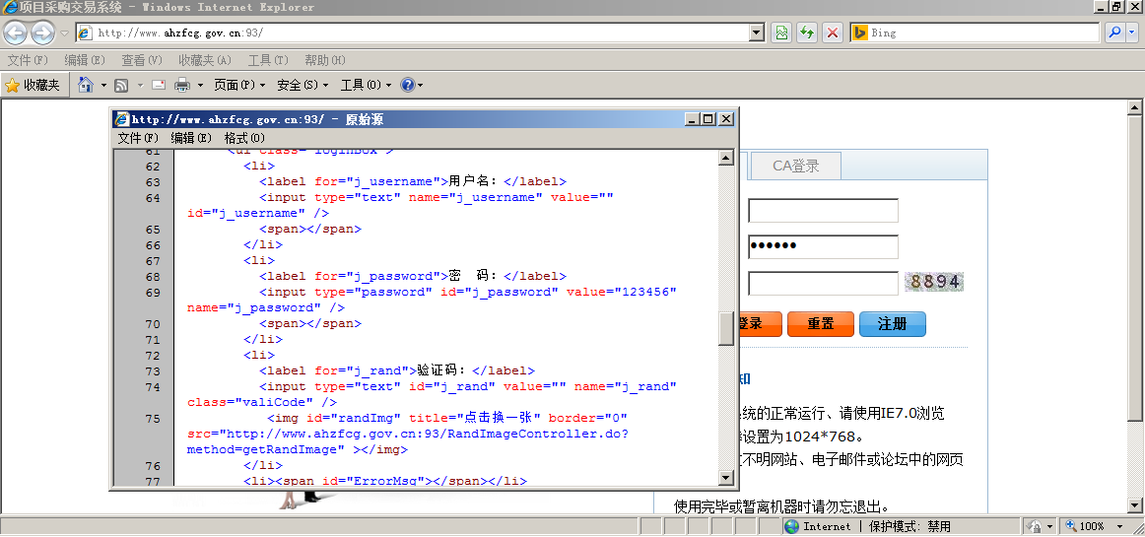The height and width of the screenshot is (537, 1145).
Task: Expand the home page dropdown arrow
Action: [103, 86]
